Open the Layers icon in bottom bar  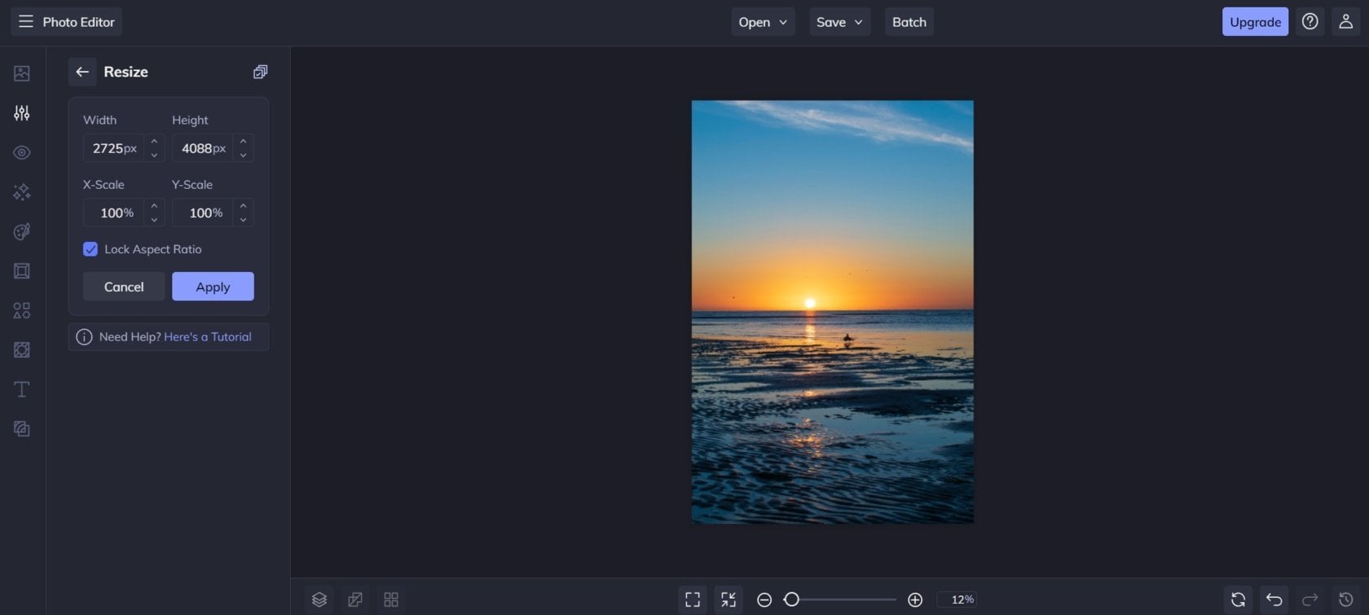click(x=319, y=600)
